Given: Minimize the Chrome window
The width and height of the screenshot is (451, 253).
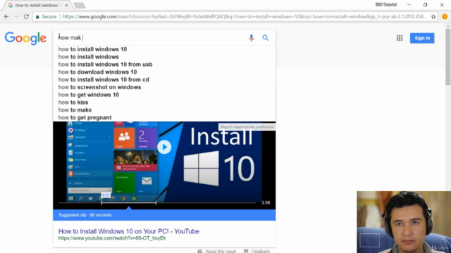Looking at the screenshot, I should (409, 5).
